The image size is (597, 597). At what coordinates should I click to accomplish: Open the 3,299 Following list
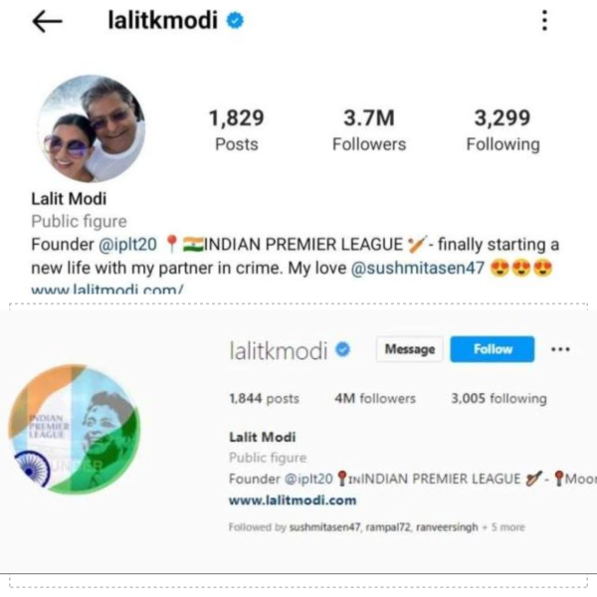(x=502, y=130)
